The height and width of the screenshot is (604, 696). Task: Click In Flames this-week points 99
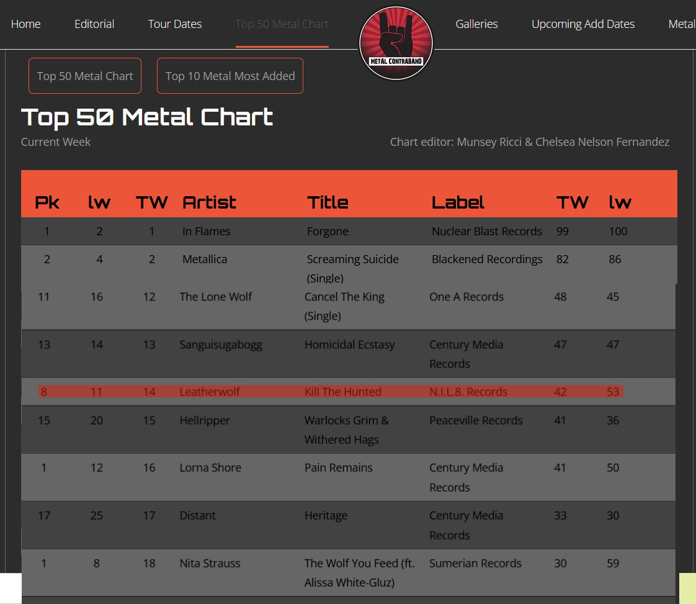563,232
